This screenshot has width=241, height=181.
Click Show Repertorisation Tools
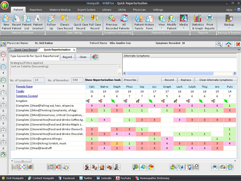(103, 80)
